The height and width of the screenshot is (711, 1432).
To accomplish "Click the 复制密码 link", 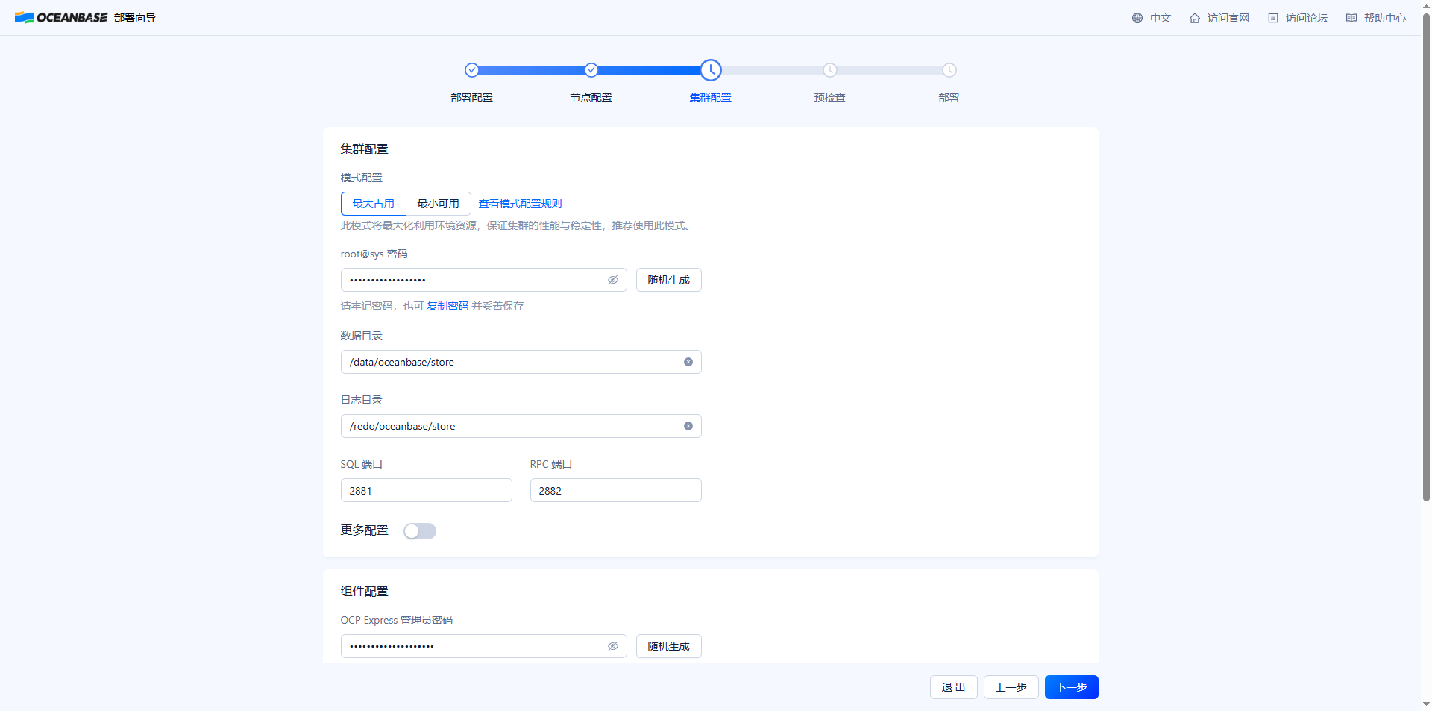I will click(447, 306).
